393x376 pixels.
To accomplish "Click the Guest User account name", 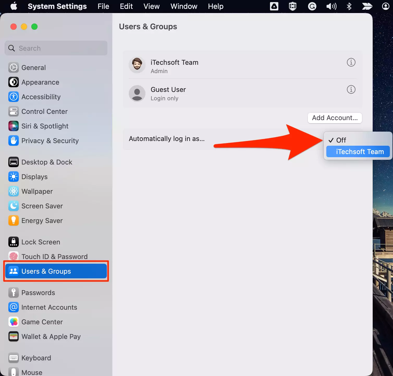I will coord(168,90).
